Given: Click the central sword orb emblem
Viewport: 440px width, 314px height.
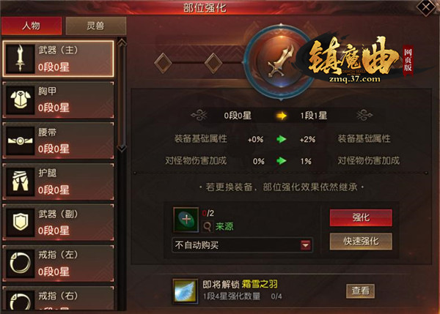Looking at the screenshot, I should click(281, 62).
